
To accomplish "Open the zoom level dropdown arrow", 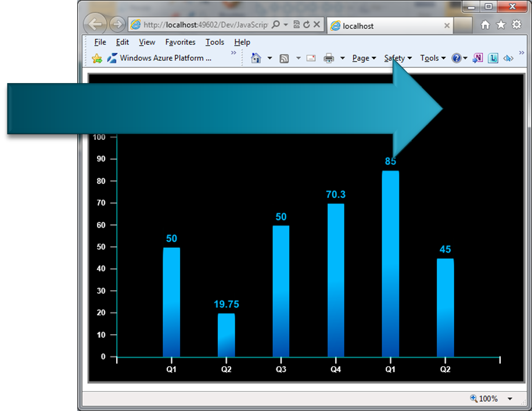I will point(510,399).
